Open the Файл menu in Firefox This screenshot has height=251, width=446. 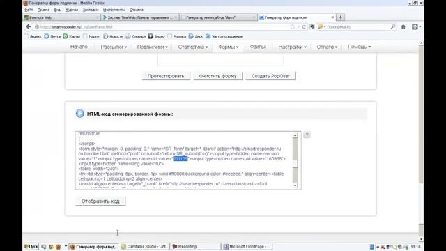click(29, 10)
